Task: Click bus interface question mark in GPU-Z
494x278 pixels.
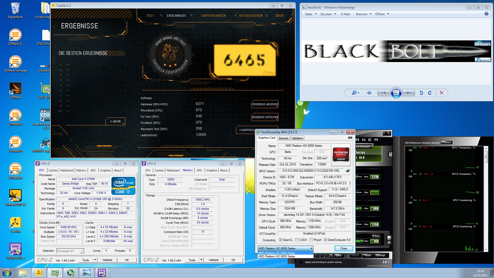Action: tap(350, 183)
